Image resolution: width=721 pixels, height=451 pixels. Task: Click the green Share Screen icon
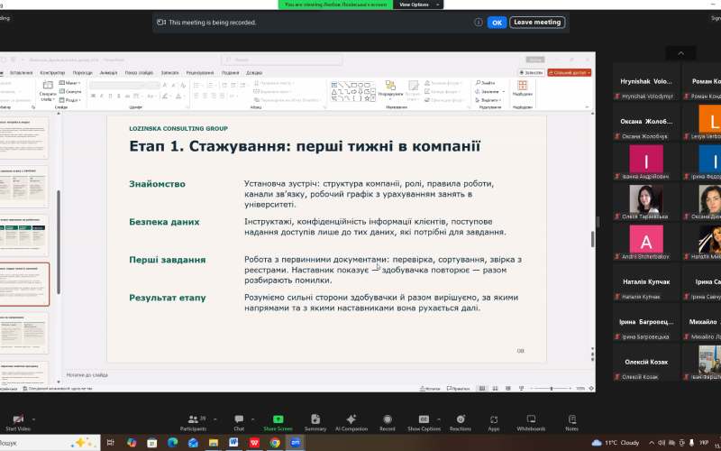(x=278, y=419)
